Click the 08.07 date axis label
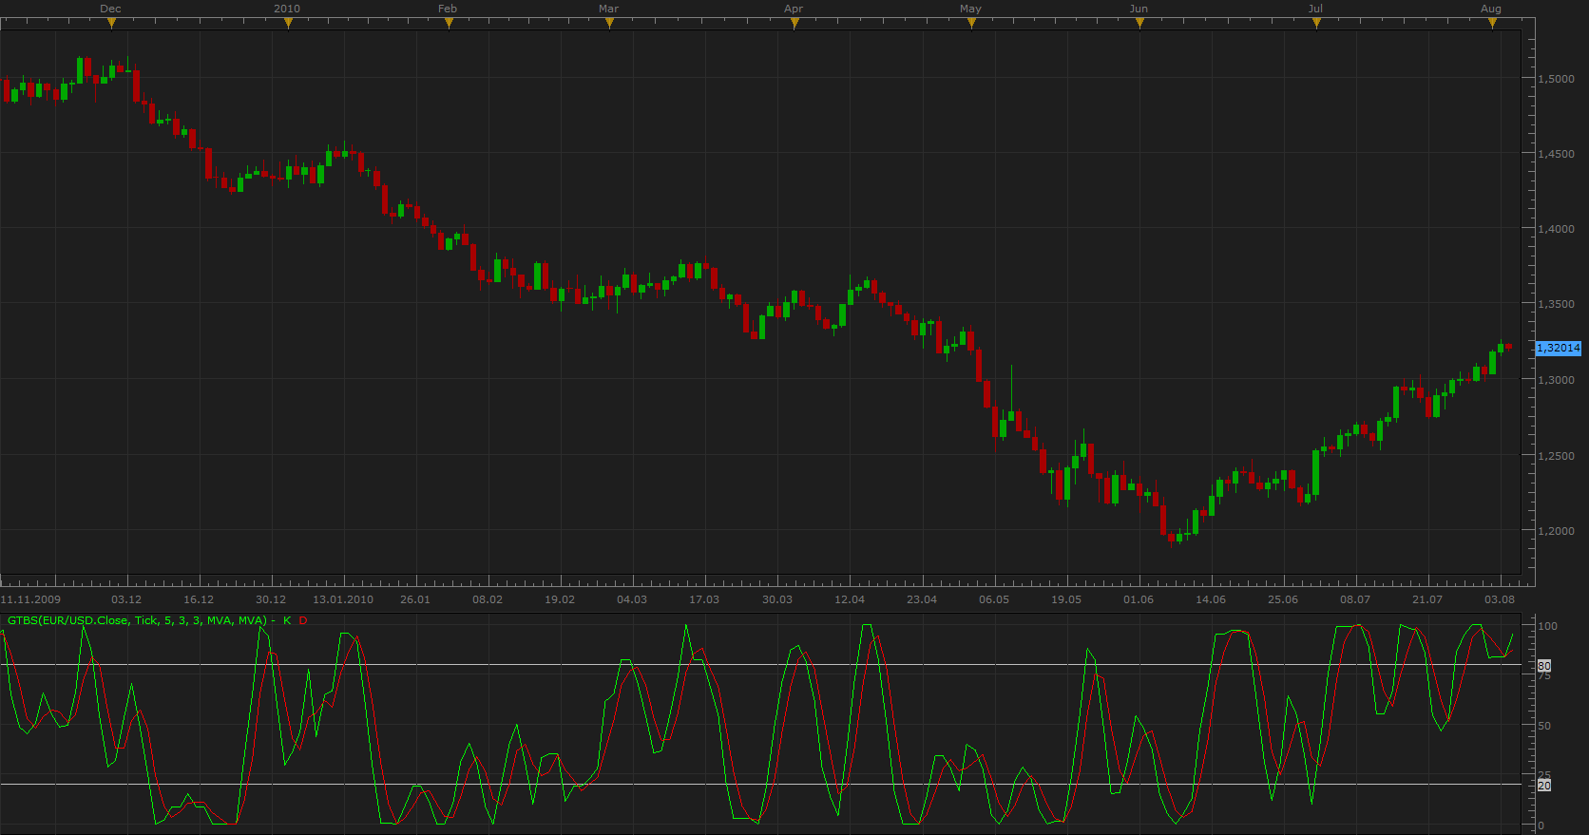 click(x=1355, y=599)
